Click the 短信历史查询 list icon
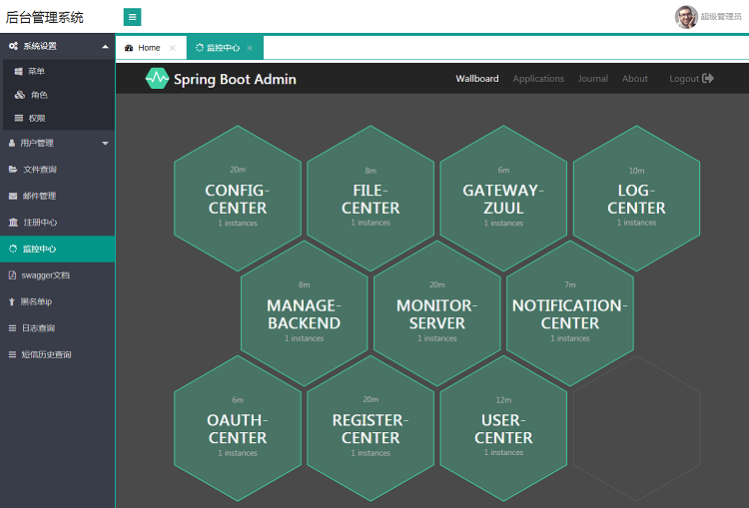 tap(12, 354)
